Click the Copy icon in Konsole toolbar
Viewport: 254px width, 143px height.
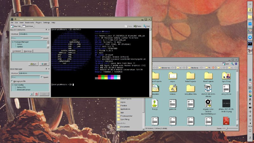tap(128, 26)
